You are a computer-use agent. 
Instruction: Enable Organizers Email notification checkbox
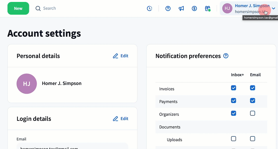(252, 113)
